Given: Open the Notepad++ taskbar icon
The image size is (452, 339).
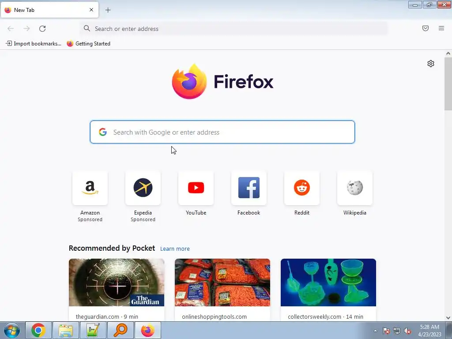Looking at the screenshot, I should pos(93,330).
